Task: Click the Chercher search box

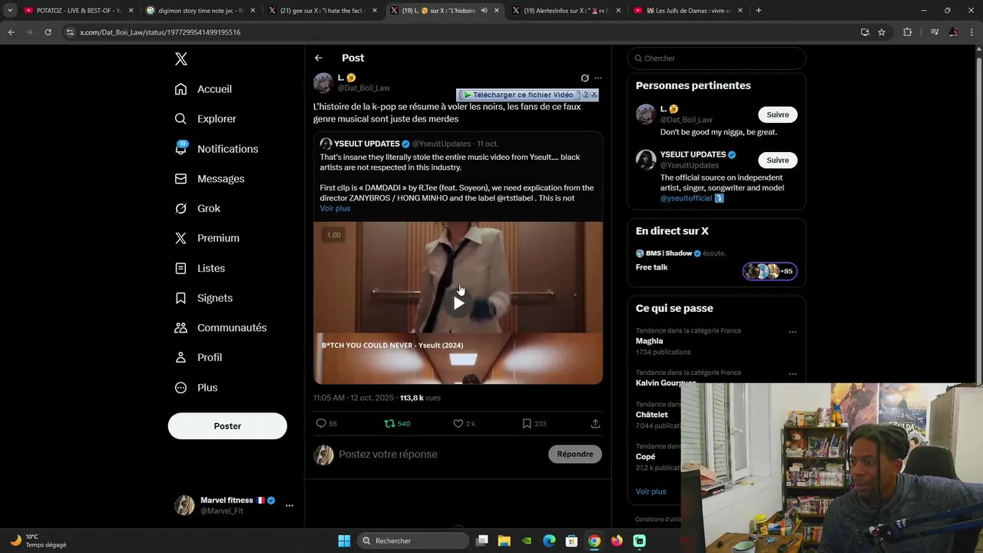Action: click(x=717, y=58)
